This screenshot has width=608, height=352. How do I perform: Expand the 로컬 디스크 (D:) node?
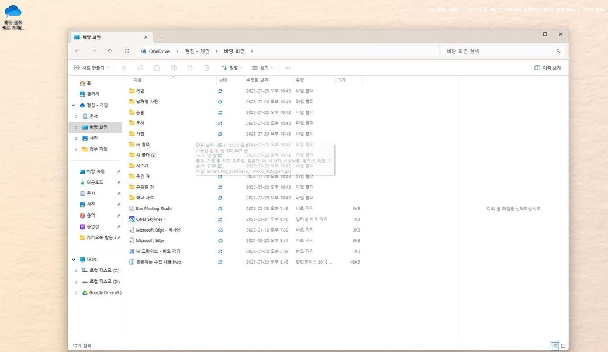pos(76,282)
